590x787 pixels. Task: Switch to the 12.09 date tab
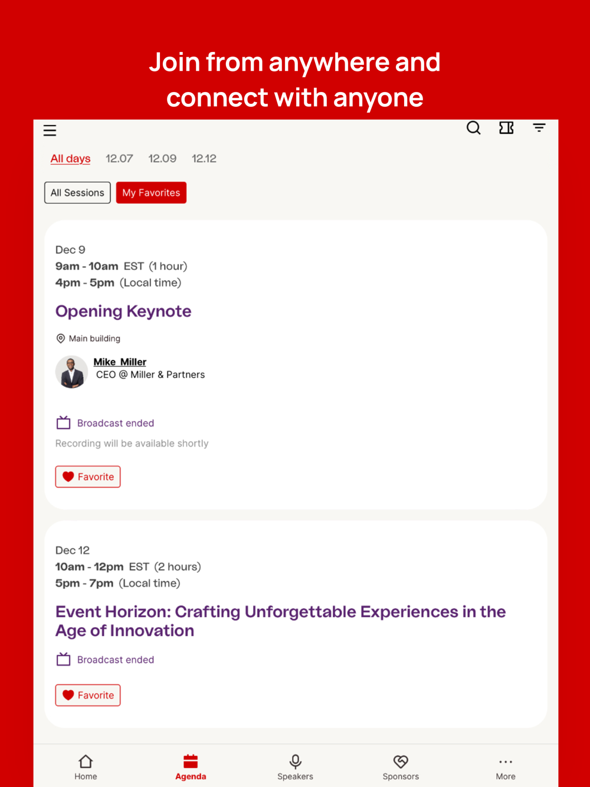pyautogui.click(x=162, y=159)
